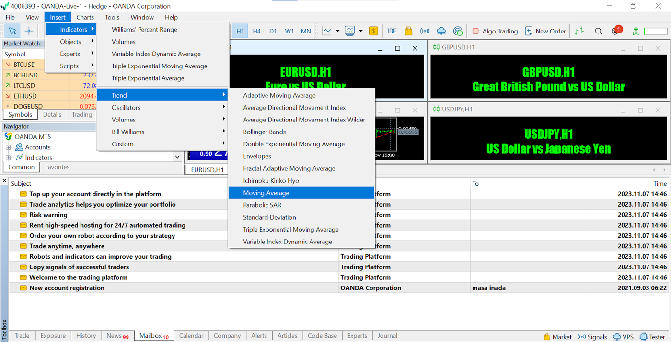Open the chat notifications icon with badge

[615, 31]
